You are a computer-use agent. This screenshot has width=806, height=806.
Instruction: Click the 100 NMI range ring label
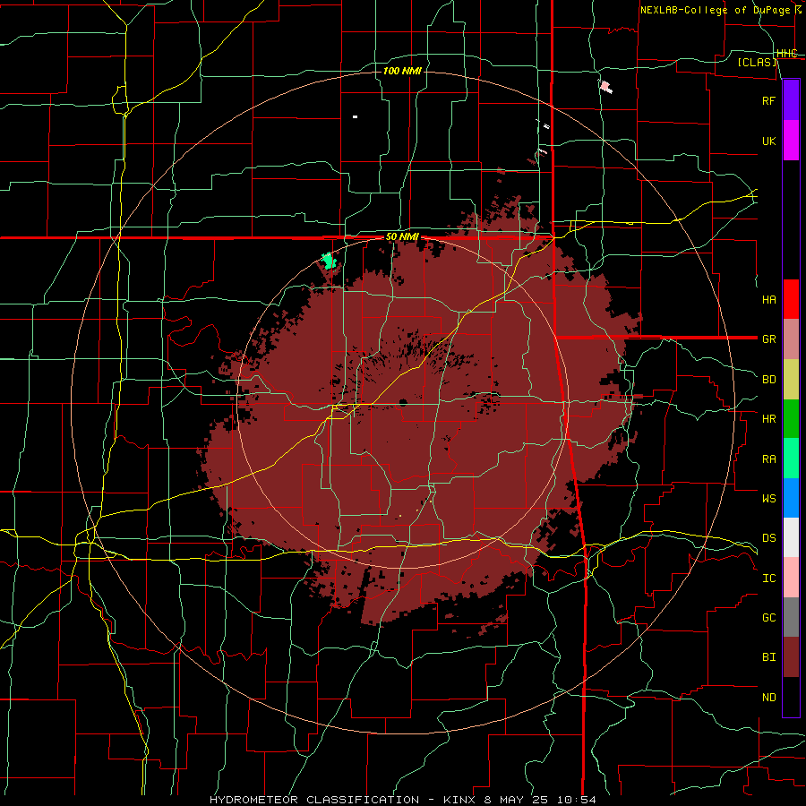pyautogui.click(x=402, y=71)
